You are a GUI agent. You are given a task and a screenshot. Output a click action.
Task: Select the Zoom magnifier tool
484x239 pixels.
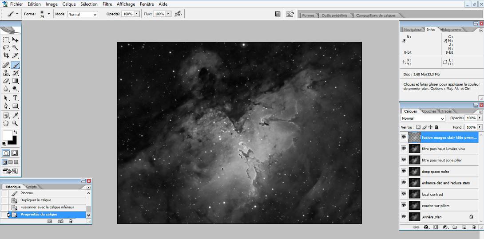point(15,123)
